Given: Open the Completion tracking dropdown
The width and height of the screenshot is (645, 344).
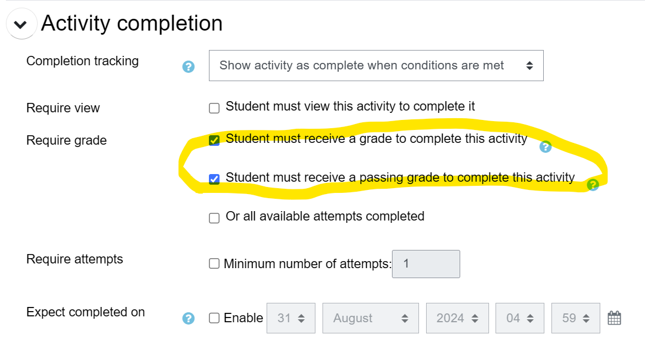Looking at the screenshot, I should point(376,66).
